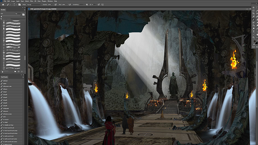Select the Move tool in toolbox
Image resolution: width=258 pixels, height=145 pixels.
pyautogui.click(x=254, y=8)
